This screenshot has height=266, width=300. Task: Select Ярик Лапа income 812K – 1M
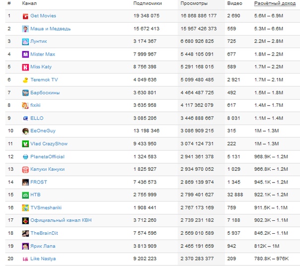coord(267,246)
